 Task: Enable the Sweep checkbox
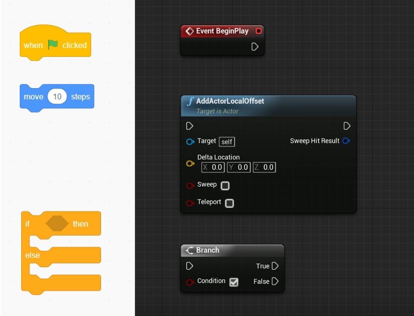[225, 186]
